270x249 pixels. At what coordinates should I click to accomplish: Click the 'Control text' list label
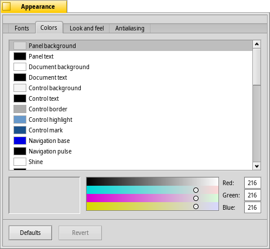tap(43, 98)
